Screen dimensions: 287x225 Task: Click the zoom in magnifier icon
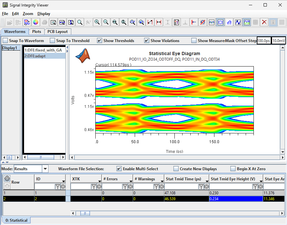click(97, 22)
